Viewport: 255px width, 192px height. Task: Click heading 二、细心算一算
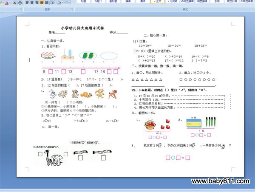coord(156,35)
